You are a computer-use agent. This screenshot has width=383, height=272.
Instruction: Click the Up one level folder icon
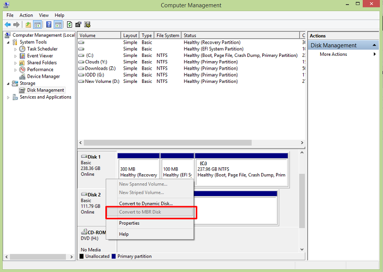[x=28, y=24]
